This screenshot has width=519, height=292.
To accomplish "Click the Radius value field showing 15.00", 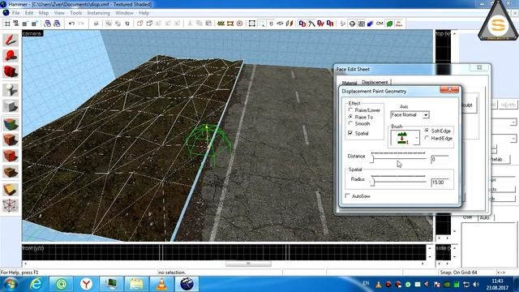I will (x=440, y=182).
